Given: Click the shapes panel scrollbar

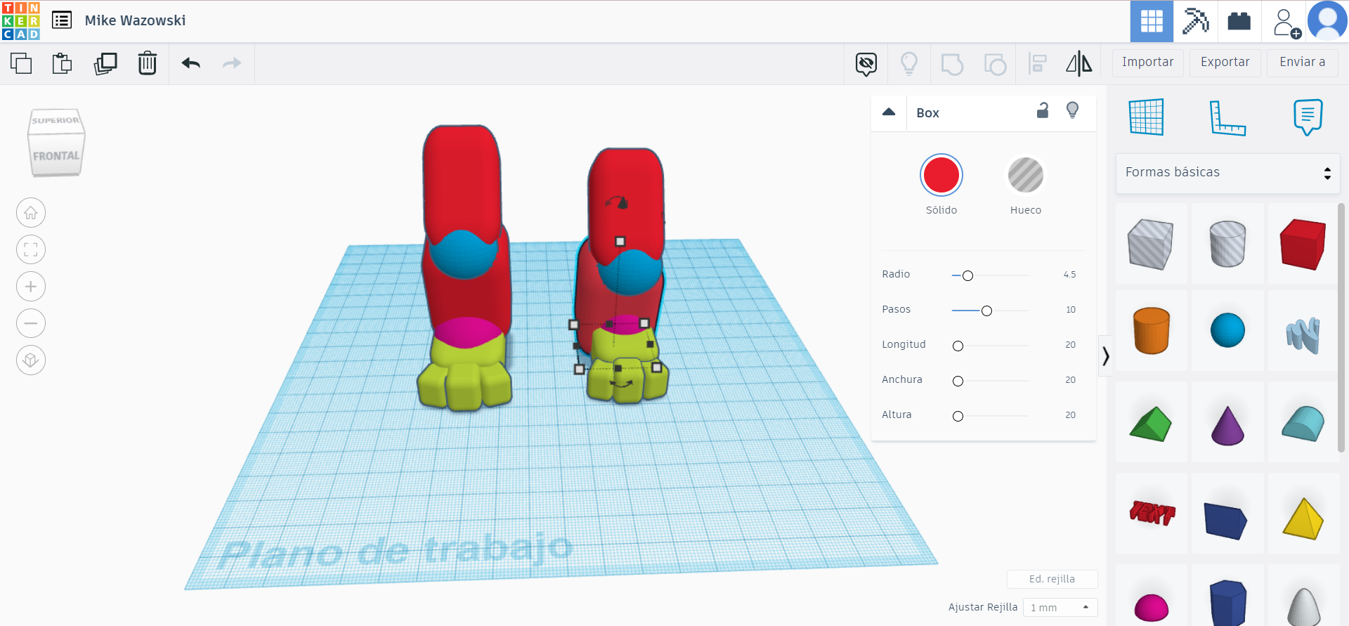Looking at the screenshot, I should [x=1341, y=327].
